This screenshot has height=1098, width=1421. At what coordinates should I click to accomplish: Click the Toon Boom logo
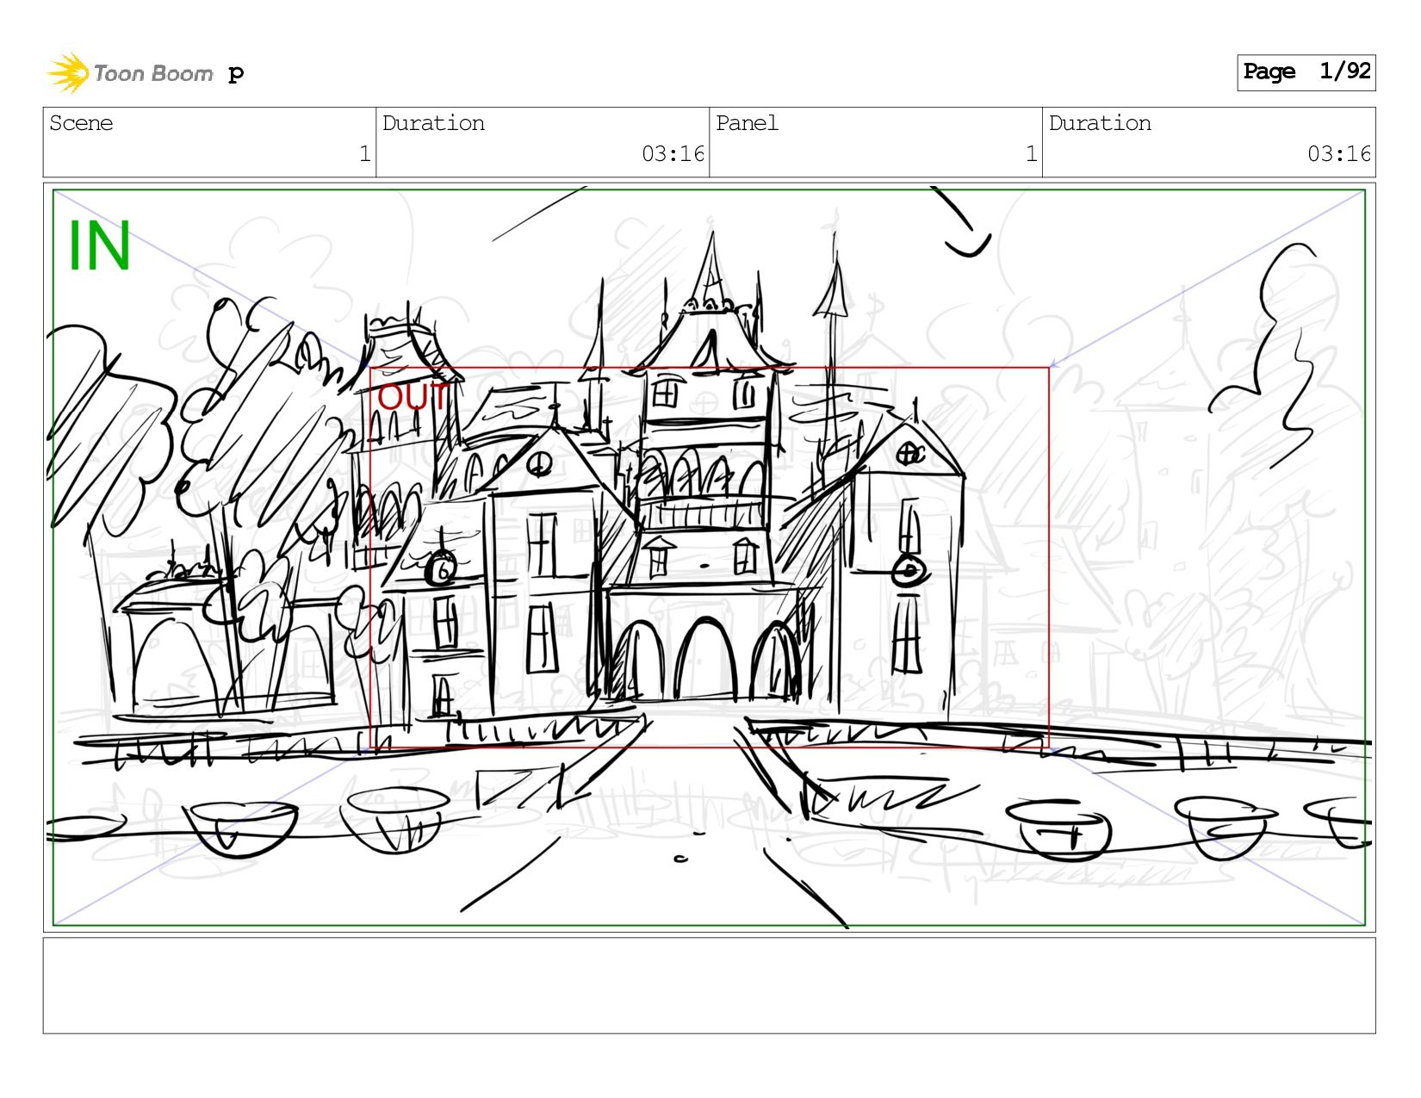(129, 73)
